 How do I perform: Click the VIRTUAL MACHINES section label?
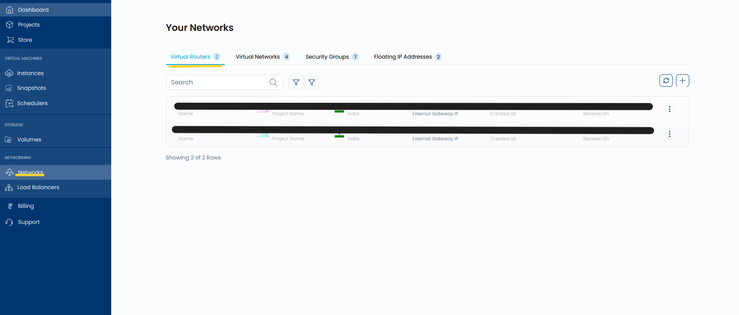coord(23,58)
